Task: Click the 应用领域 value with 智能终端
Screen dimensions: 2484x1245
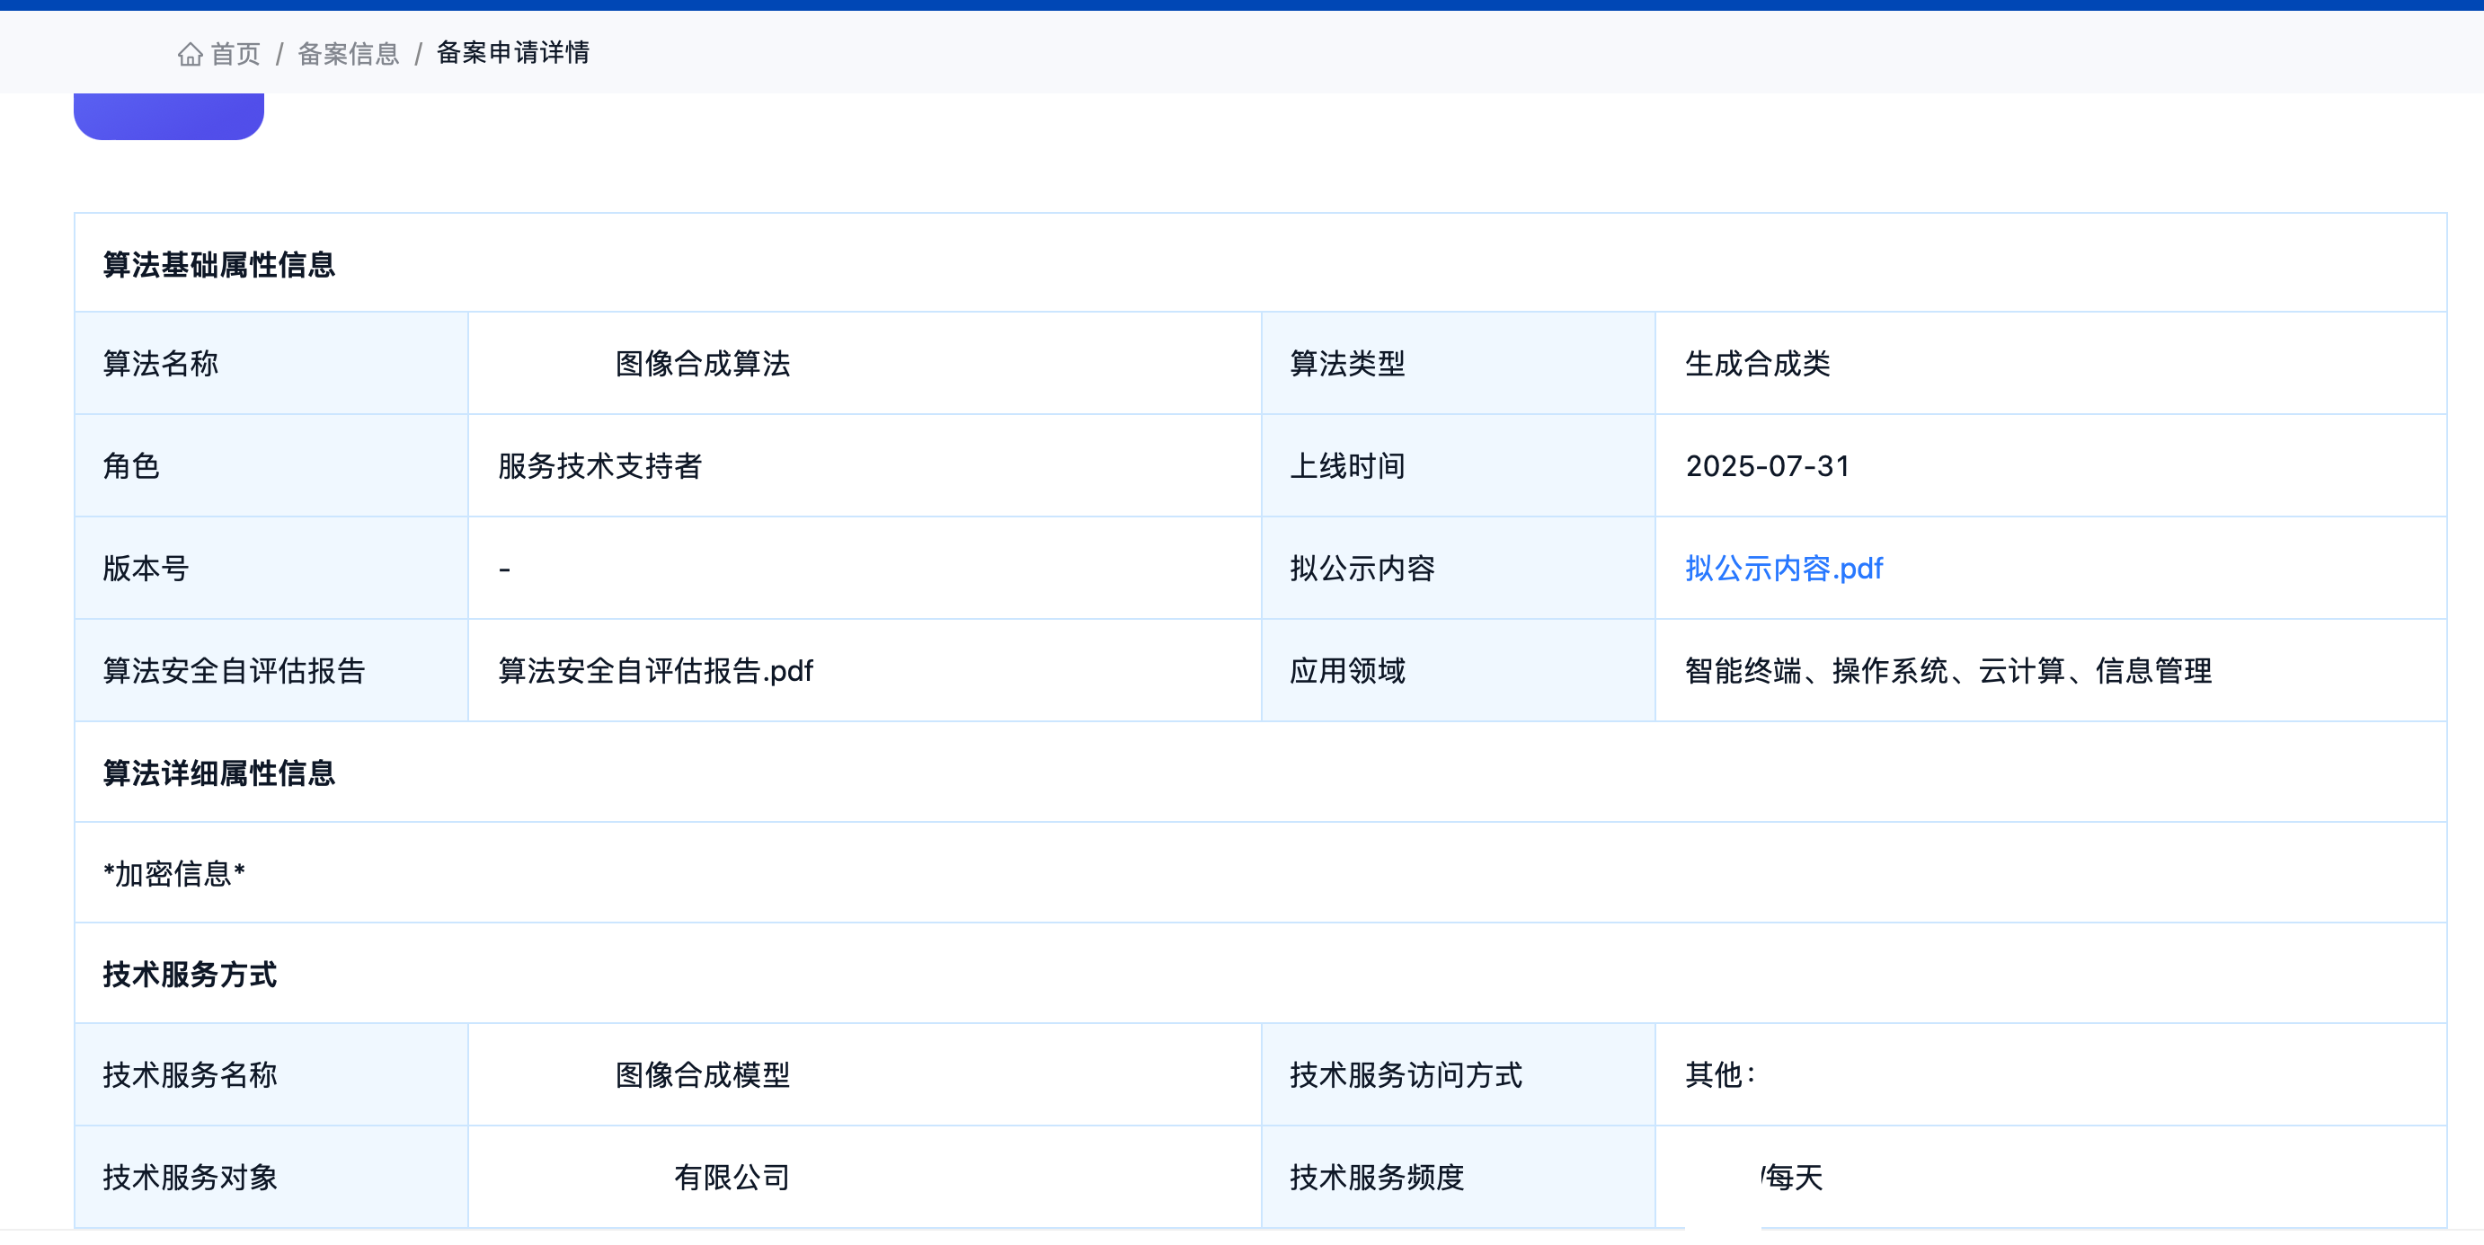Action: pos(1947,671)
